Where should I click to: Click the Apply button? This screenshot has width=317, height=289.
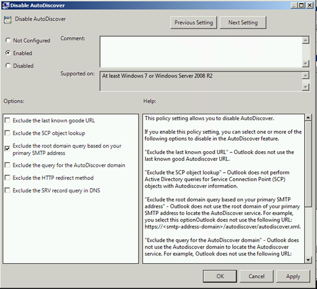tap(293, 276)
